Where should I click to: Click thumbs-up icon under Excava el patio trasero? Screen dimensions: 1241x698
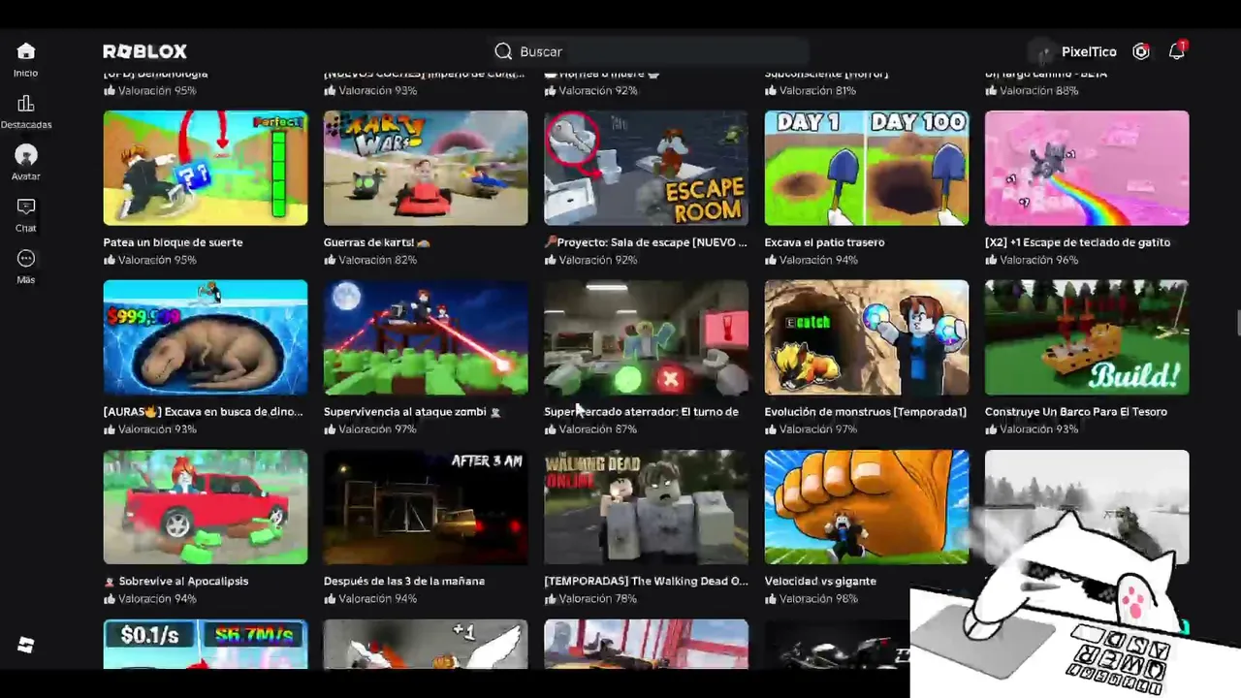[771, 260]
